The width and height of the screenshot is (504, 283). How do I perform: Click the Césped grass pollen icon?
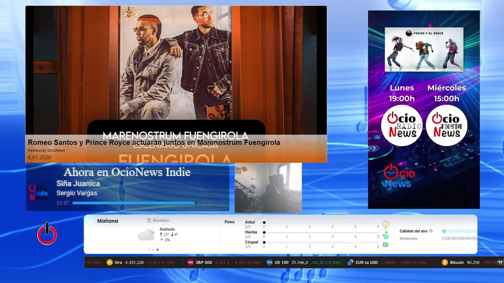385,244
